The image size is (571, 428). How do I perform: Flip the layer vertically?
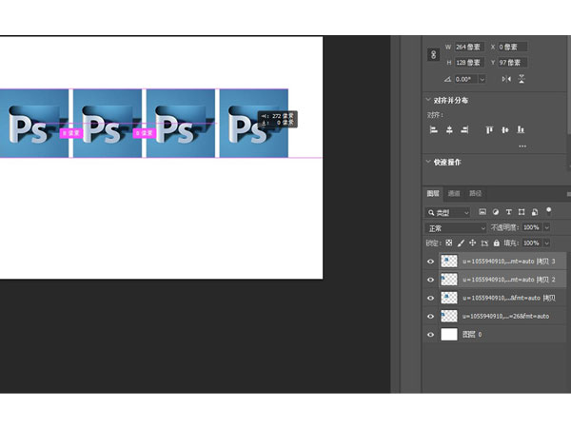pos(522,79)
